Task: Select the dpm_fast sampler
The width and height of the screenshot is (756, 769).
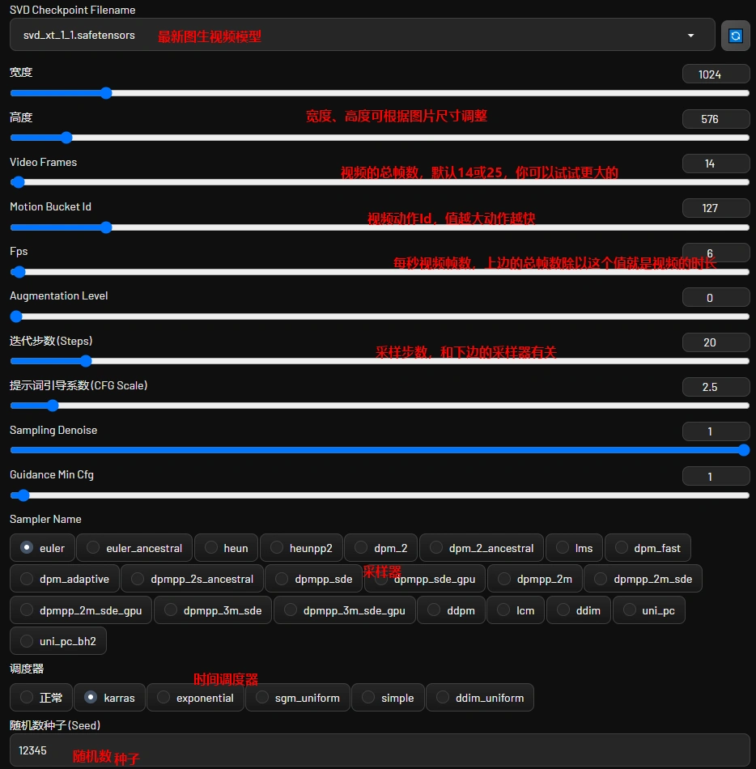Action: tap(648, 548)
